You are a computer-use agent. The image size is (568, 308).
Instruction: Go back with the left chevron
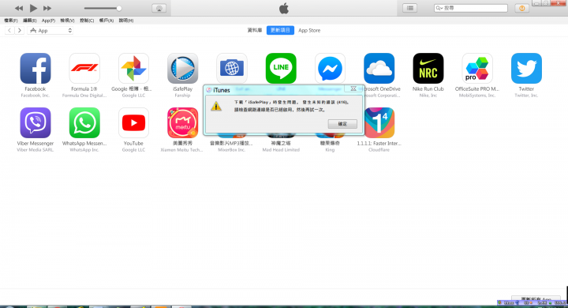point(9,31)
